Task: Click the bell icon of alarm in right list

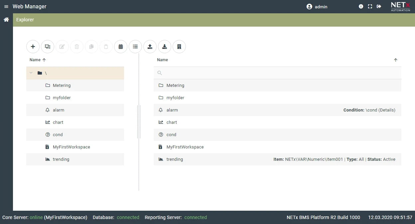Action: click(x=161, y=110)
